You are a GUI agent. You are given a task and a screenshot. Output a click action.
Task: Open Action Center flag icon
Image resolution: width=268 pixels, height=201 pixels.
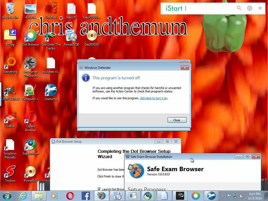coord(229,196)
